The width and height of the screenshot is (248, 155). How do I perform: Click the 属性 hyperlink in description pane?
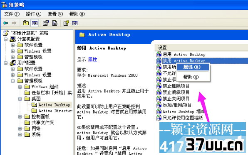click(x=93, y=60)
